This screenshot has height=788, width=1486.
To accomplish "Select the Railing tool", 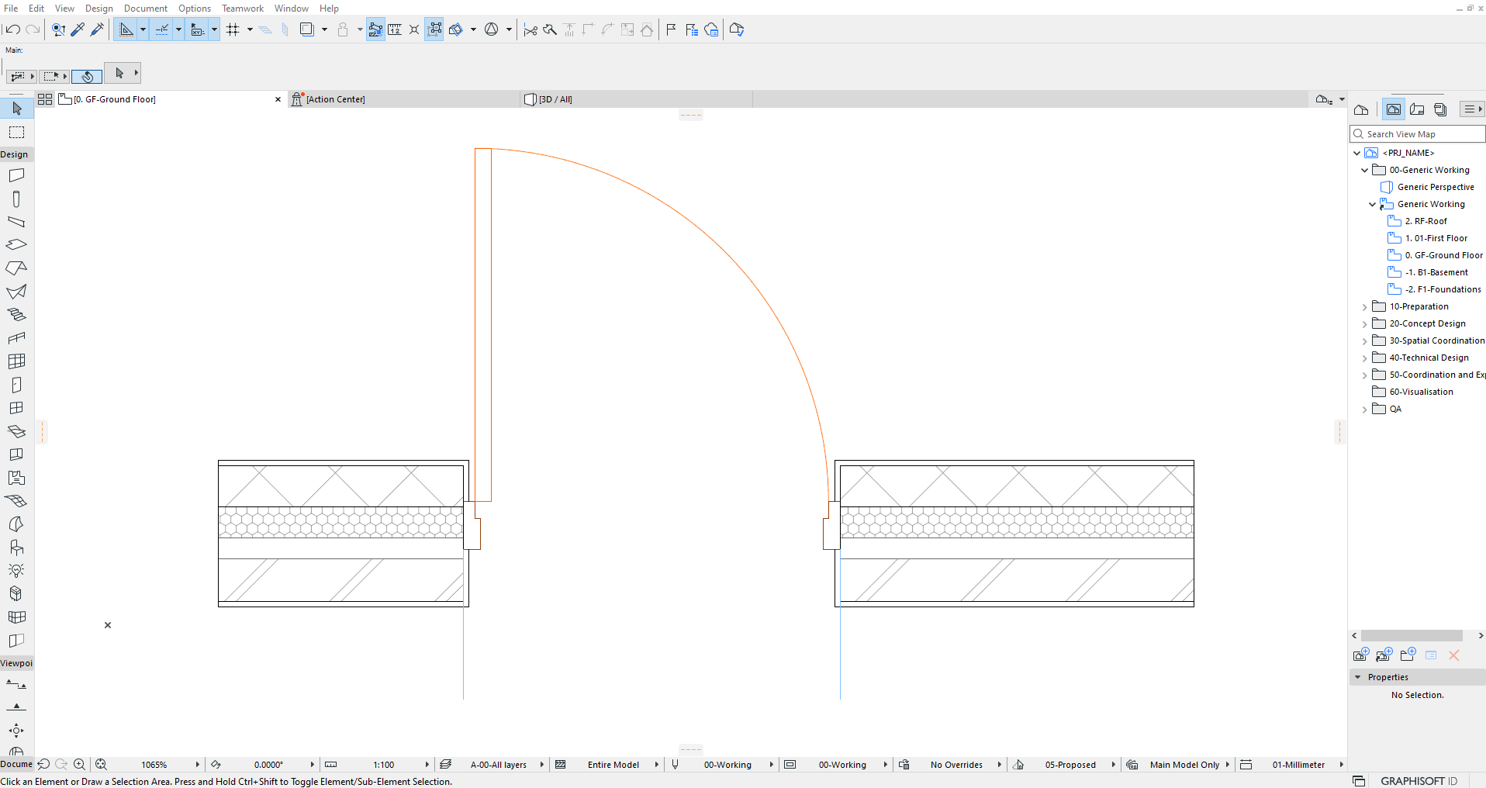I will pyautogui.click(x=16, y=338).
